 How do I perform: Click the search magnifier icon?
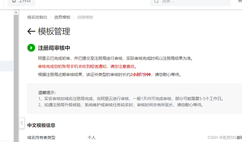(x=157, y=1)
